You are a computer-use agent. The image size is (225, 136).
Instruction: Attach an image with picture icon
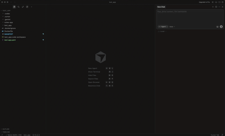pos(217,27)
